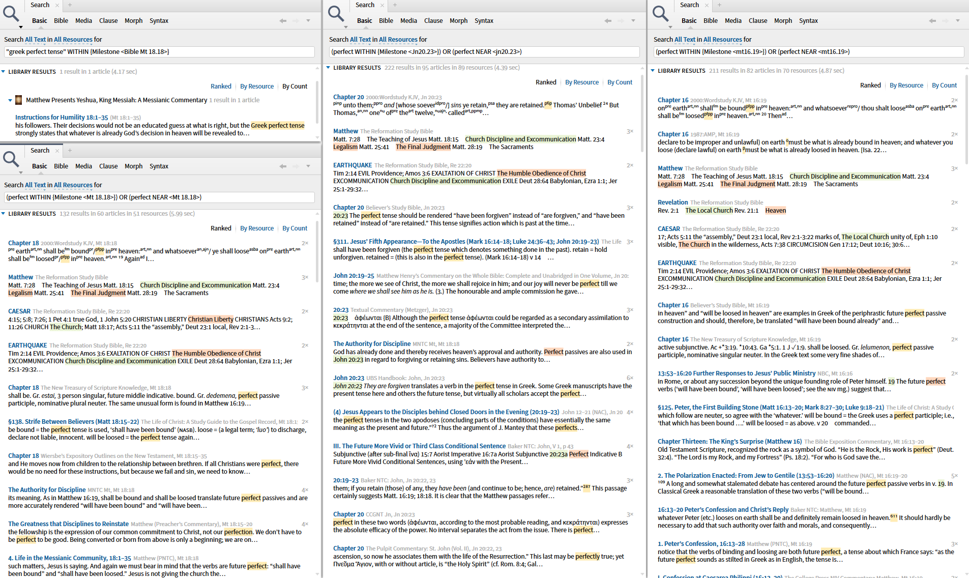
Task: Open panel menu arrow in the mt16.19 panel
Action: [x=958, y=21]
